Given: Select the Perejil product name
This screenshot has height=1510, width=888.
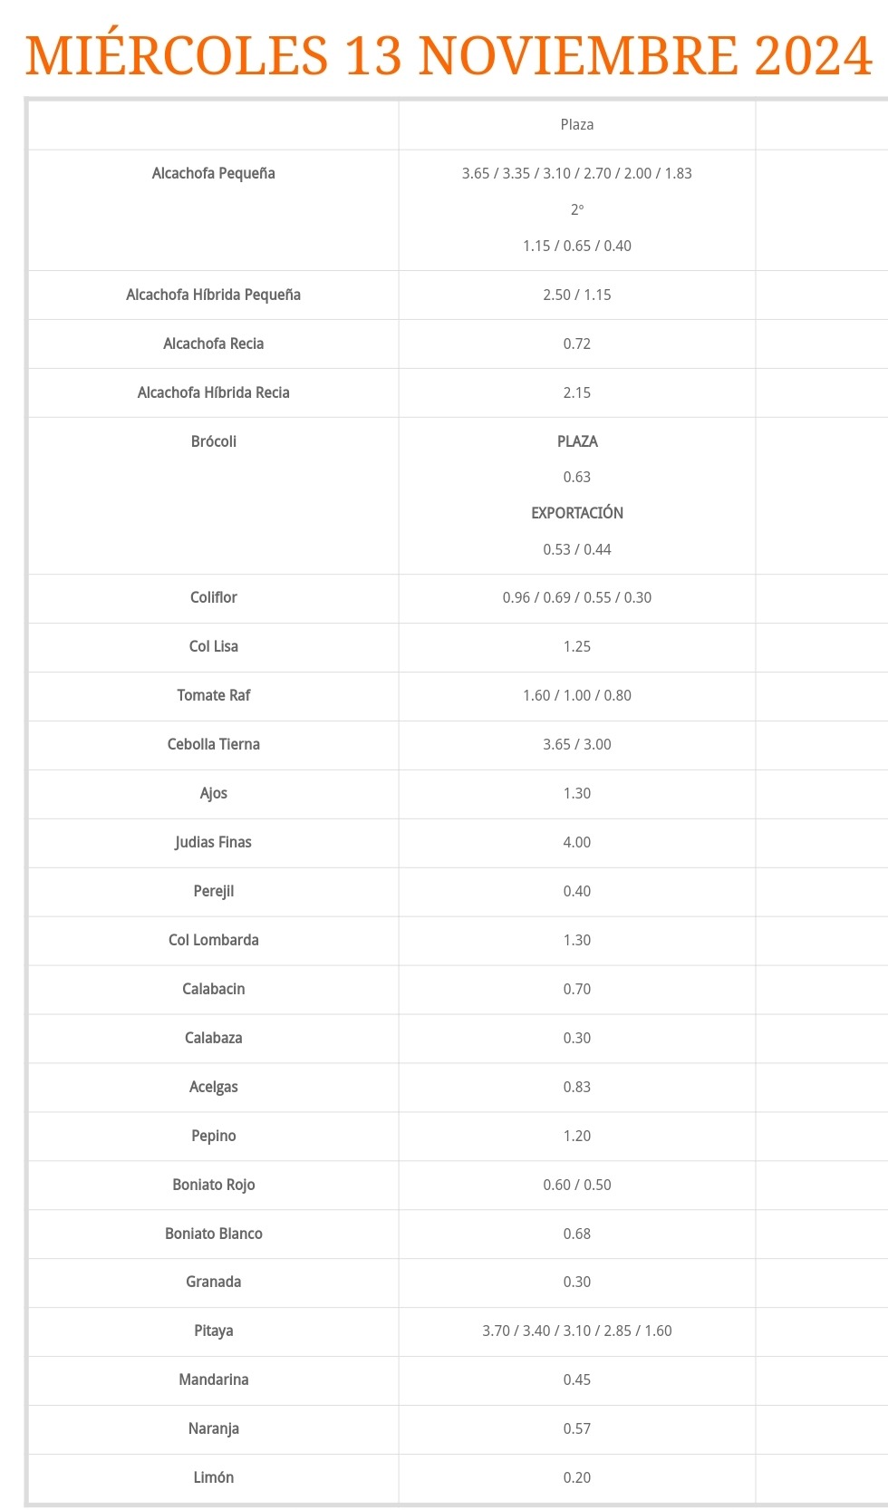Looking at the screenshot, I should coord(214,891).
